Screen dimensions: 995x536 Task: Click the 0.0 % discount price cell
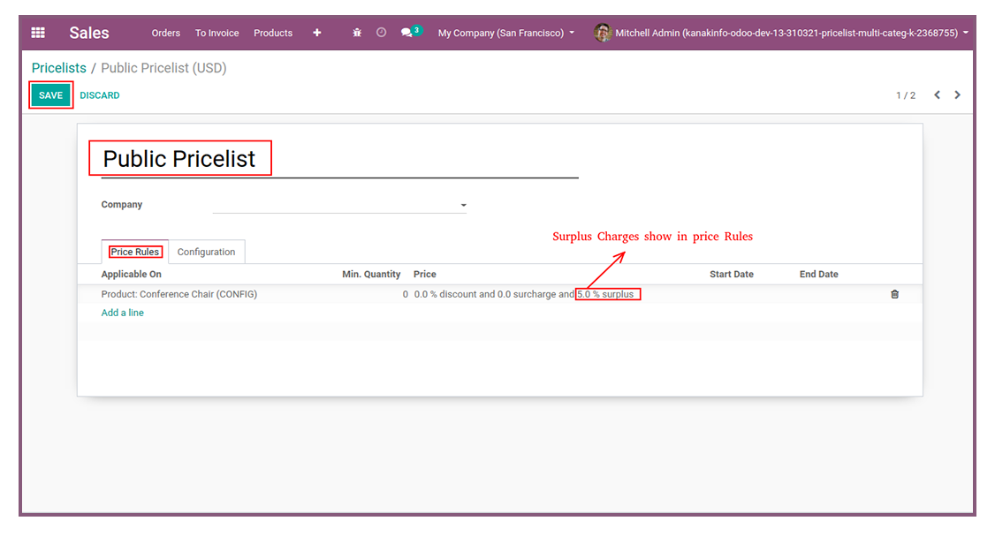[x=523, y=294]
